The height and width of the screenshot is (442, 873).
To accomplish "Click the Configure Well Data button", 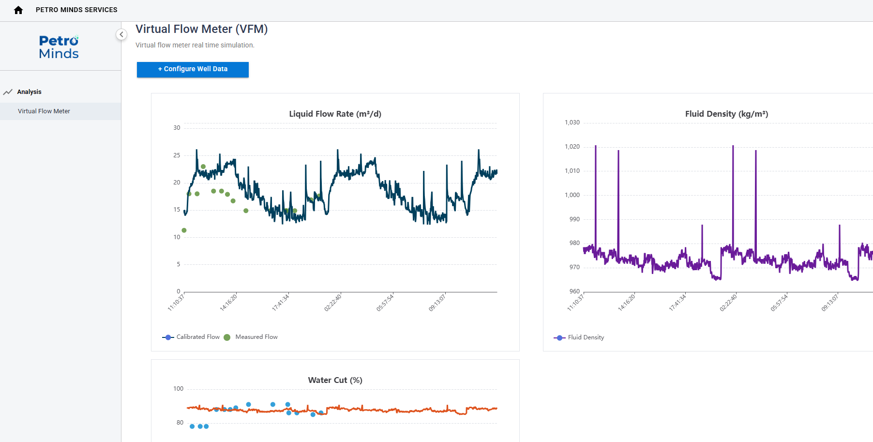I will coord(193,69).
